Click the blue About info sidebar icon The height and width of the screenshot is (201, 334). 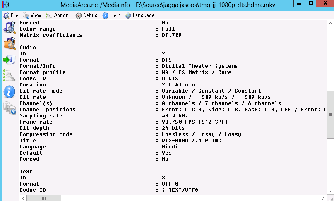(x=9, y=91)
